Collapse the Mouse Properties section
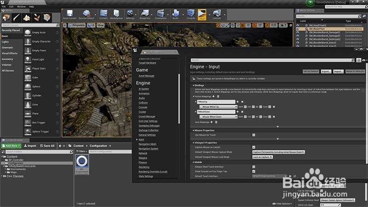 point(194,130)
